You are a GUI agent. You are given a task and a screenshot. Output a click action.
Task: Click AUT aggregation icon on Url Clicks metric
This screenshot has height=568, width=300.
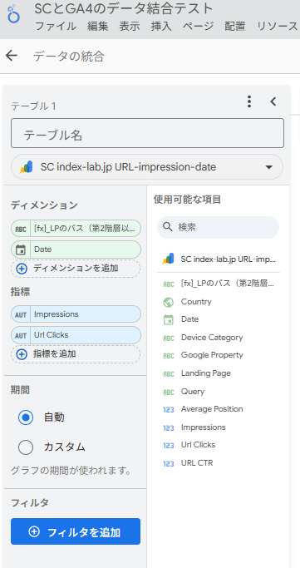(21, 335)
